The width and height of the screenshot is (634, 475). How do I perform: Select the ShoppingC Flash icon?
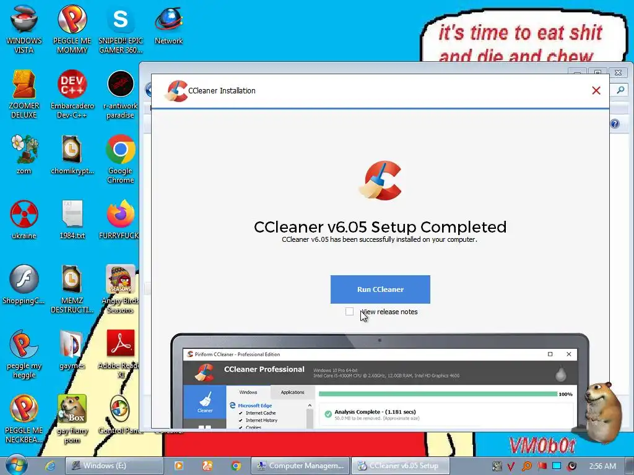pyautogui.click(x=24, y=284)
